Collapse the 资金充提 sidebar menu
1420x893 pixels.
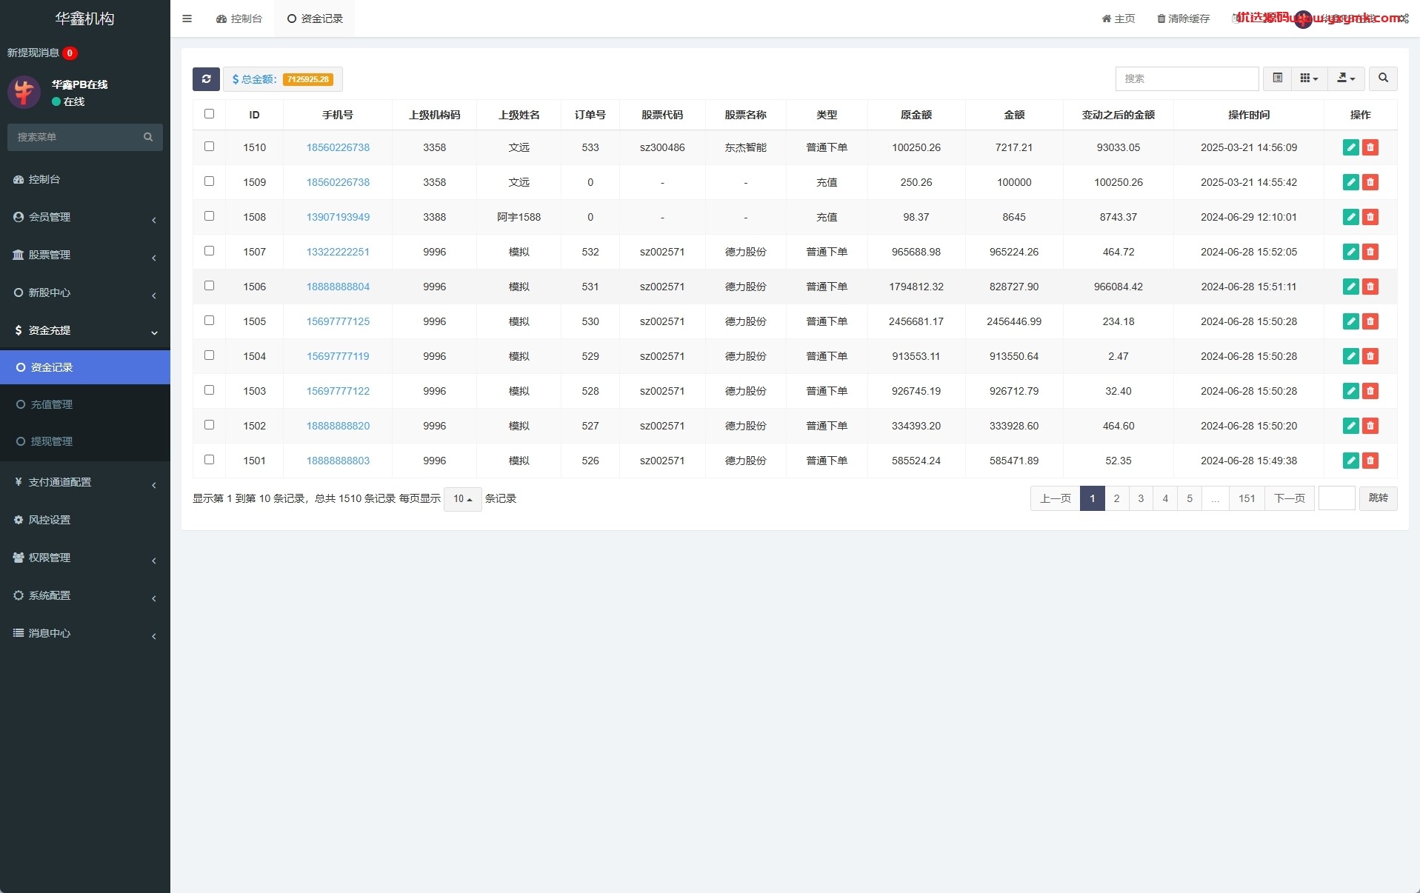tap(85, 330)
